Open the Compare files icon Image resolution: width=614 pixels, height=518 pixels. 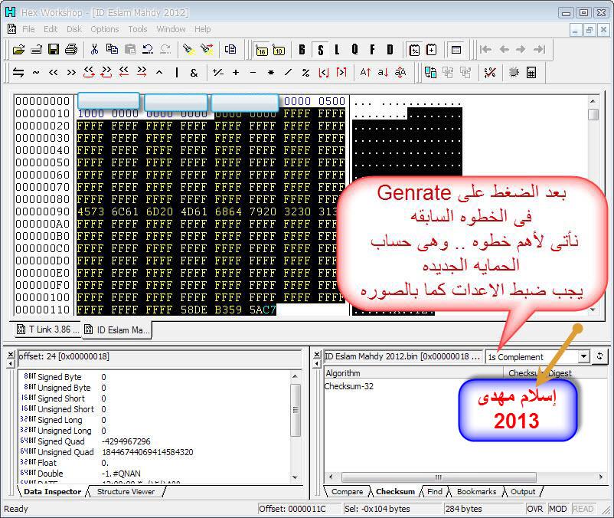coord(430,73)
